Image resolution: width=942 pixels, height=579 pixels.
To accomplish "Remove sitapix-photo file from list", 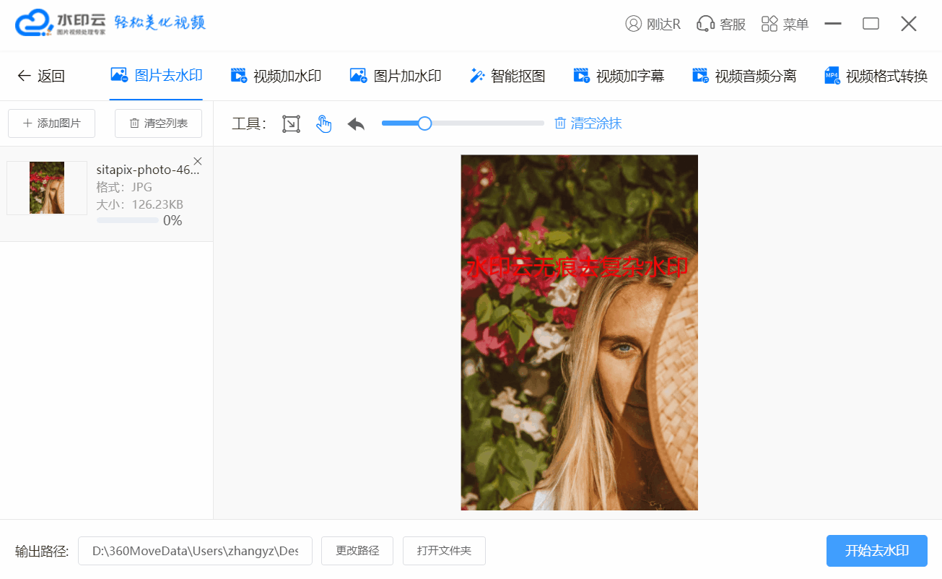I will [x=198, y=161].
